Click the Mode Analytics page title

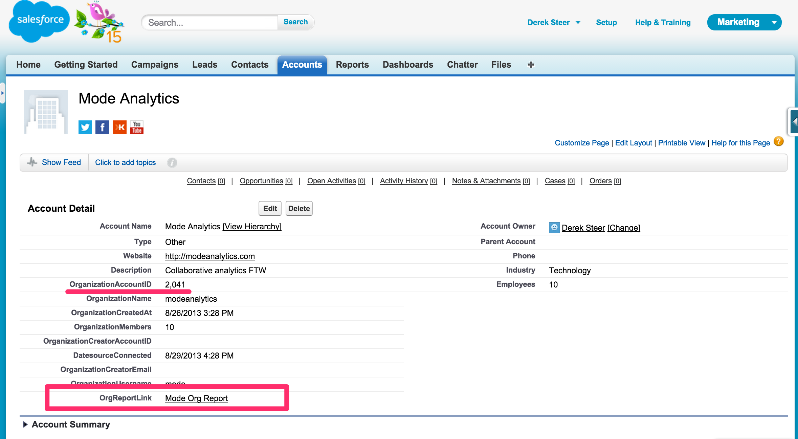[129, 99]
